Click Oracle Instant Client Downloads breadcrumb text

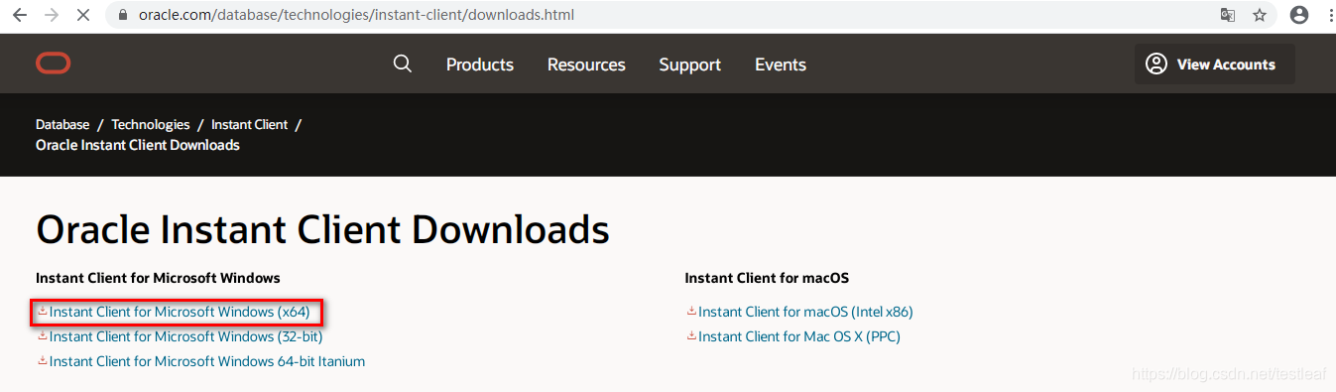[x=138, y=145]
